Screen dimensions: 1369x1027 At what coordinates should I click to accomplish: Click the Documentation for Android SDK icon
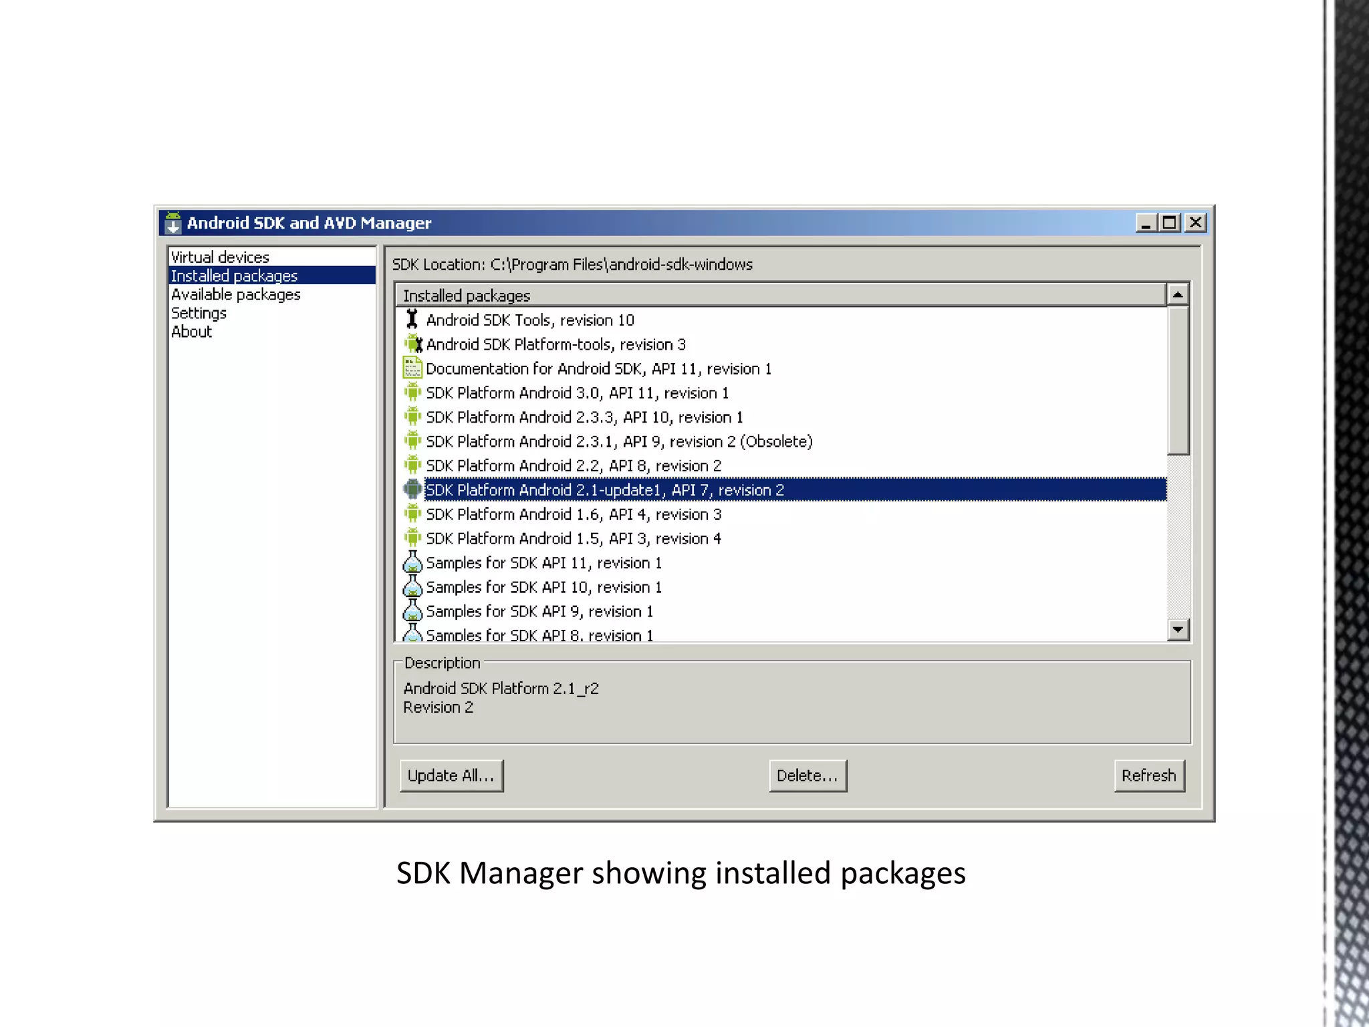[x=412, y=368]
